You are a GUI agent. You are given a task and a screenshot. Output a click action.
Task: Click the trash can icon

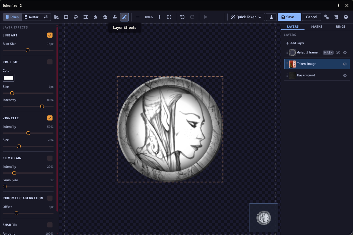pyautogui.click(x=336, y=17)
